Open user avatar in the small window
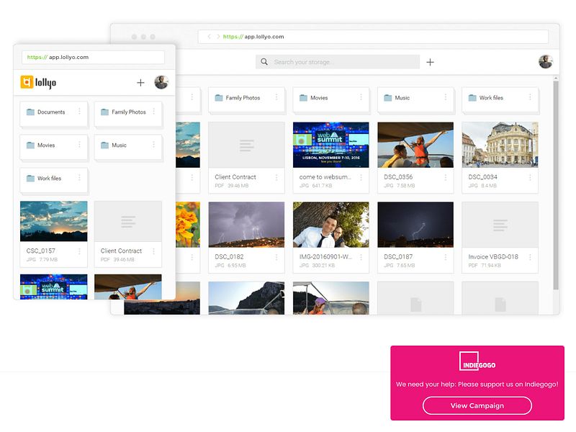This screenshot has height=432, width=576. pos(161,82)
